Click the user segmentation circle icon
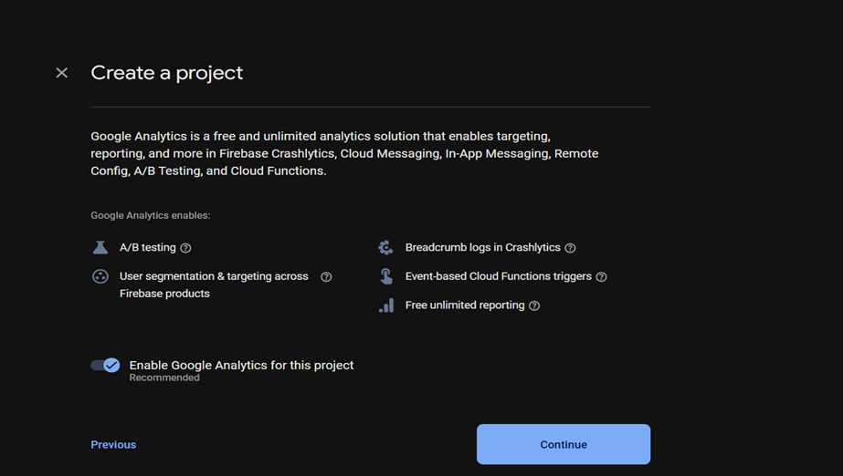This screenshot has height=476, width=843. [100, 276]
